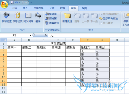Click cell 星期日
Screen dimensions: 129x94
102,47
